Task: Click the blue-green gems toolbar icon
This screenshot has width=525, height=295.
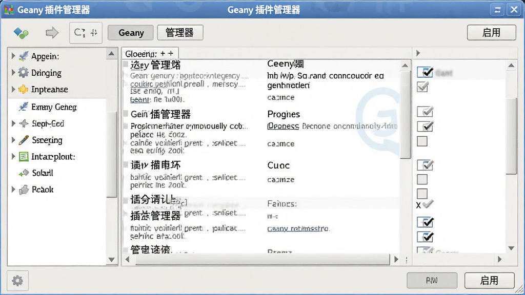Action: click(x=21, y=33)
